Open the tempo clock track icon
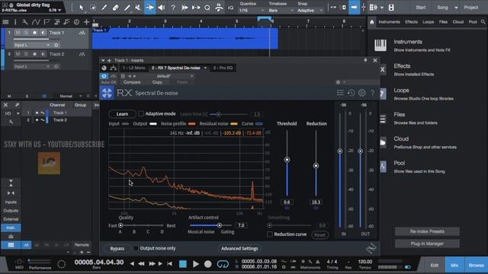The width and height of the screenshot is (488, 274). pyautogui.click(x=76, y=22)
